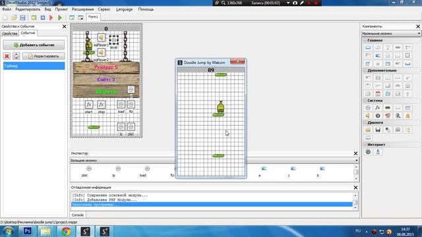Click the debug info panel vertical scrollbar
422x237 pixels.
(355, 202)
